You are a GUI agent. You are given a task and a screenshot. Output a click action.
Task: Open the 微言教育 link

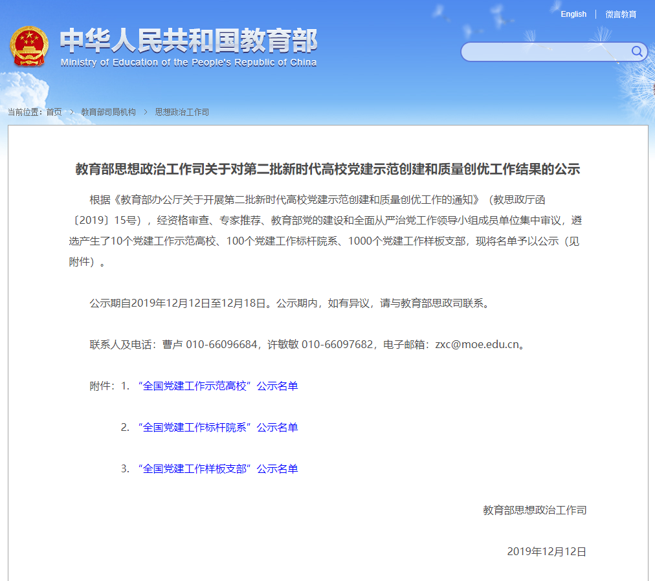coord(621,14)
